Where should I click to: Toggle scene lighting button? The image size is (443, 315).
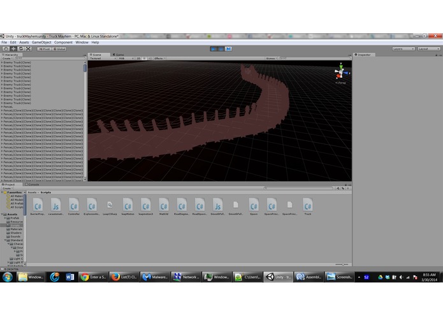click(144, 59)
